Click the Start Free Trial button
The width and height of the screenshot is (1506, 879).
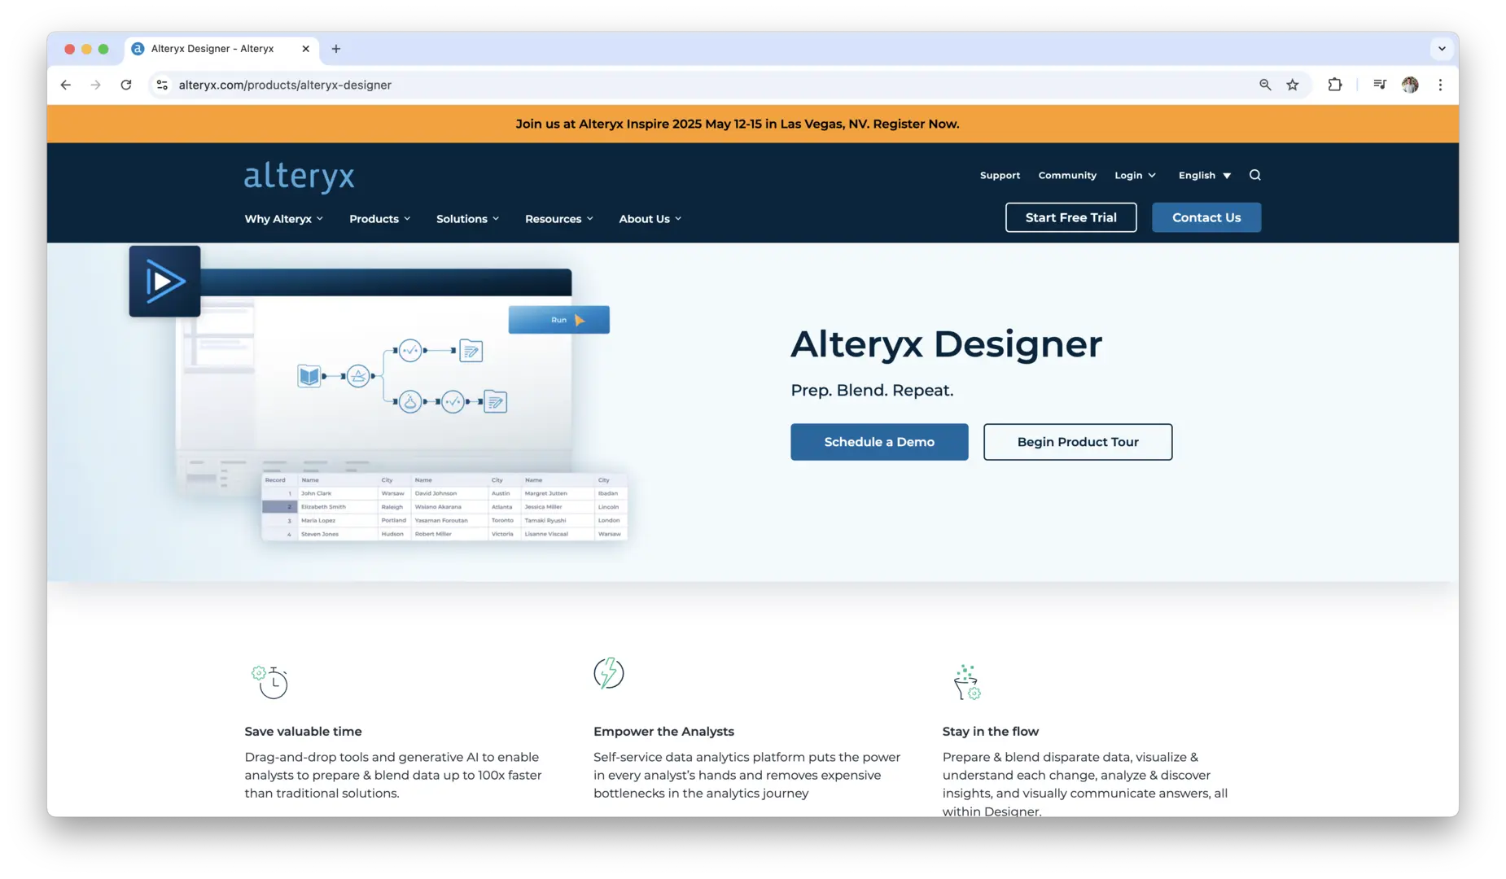pos(1070,217)
